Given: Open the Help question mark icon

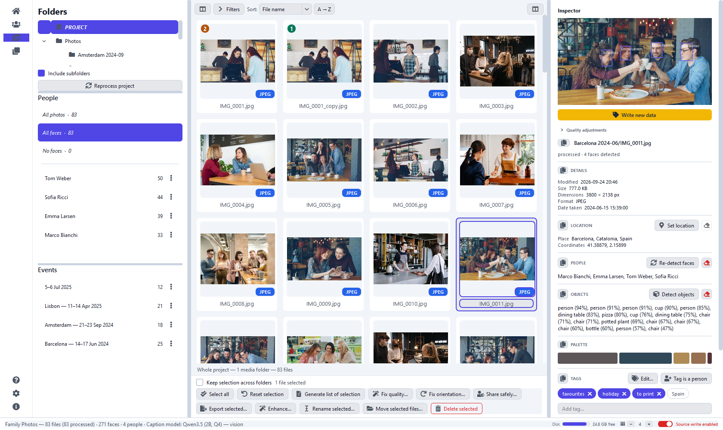Looking at the screenshot, I should pyautogui.click(x=16, y=380).
